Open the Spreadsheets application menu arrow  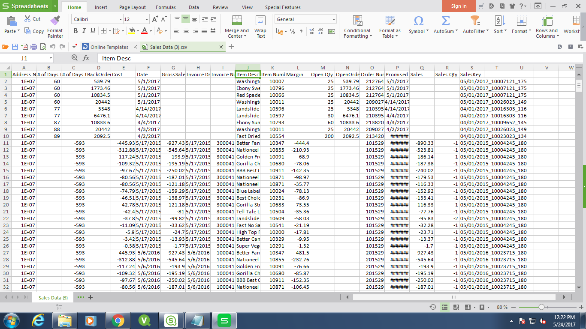point(55,6)
